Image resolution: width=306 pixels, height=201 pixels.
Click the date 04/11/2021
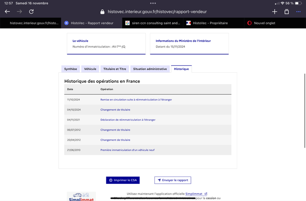73,120
